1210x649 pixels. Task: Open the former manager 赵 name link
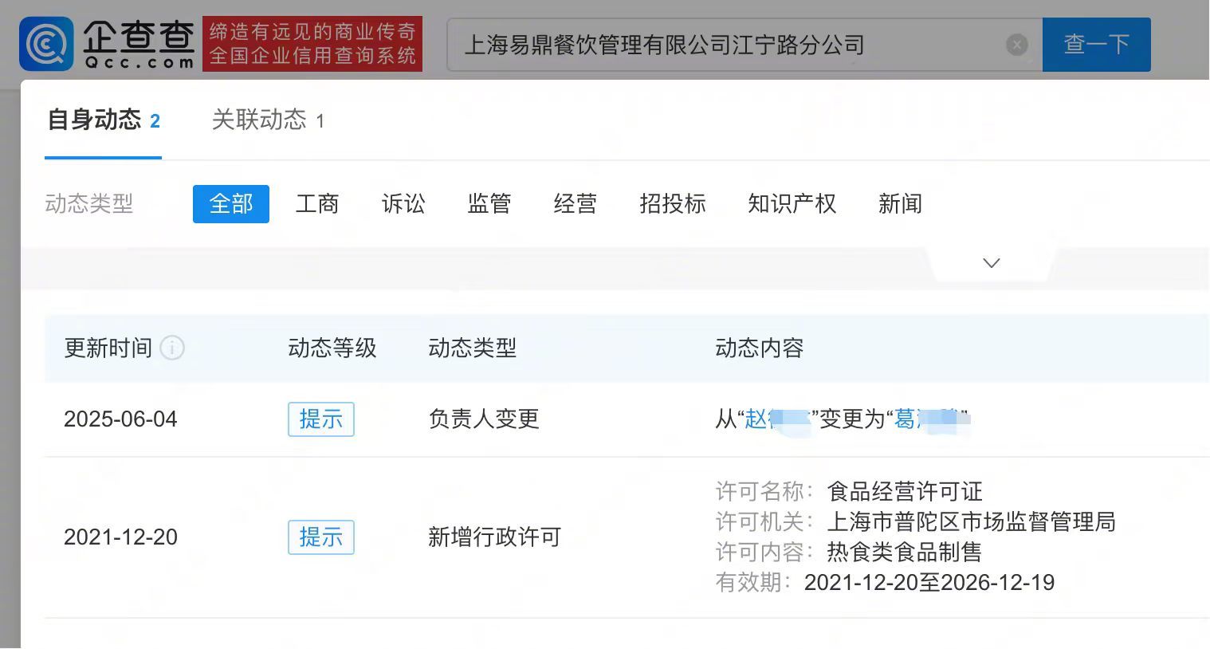777,419
